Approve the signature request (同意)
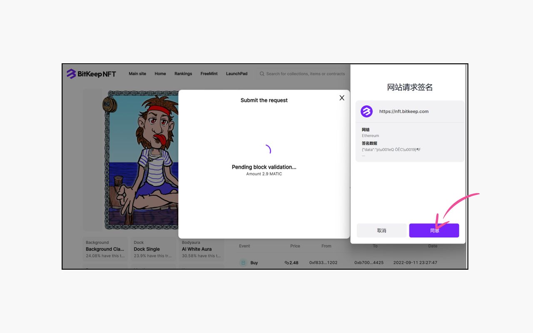 (x=434, y=231)
